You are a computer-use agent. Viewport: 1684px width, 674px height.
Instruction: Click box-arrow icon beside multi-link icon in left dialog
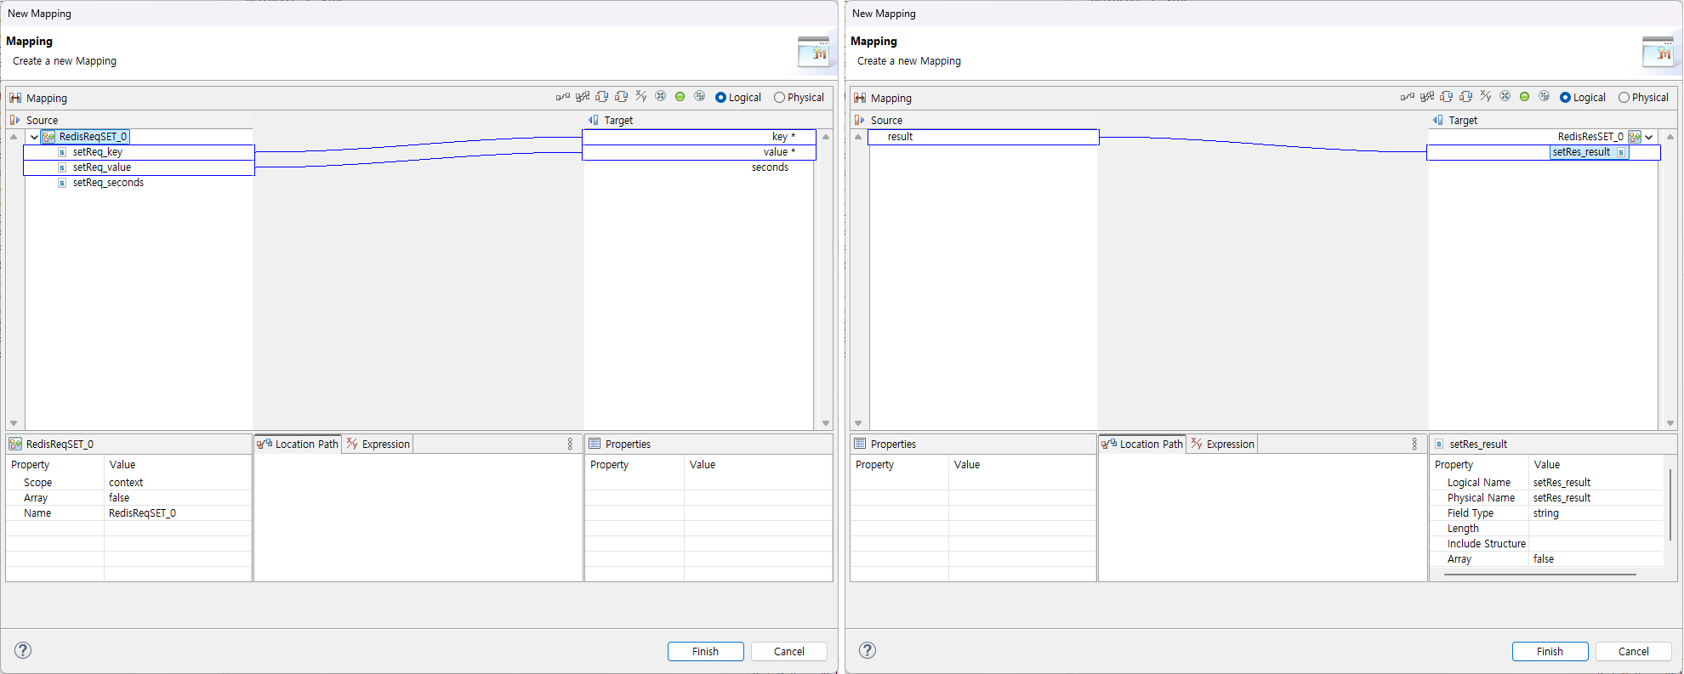click(x=602, y=97)
